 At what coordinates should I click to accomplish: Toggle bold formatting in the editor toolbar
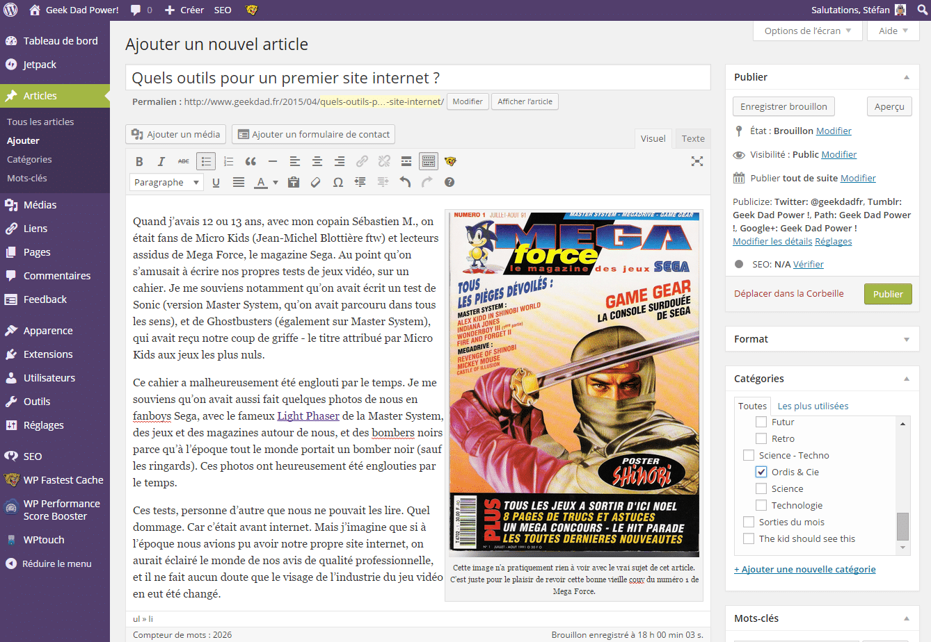click(139, 161)
